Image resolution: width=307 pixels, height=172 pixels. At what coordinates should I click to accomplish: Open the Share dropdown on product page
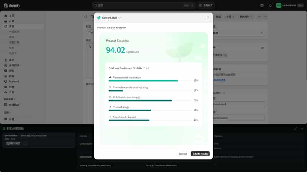coord(230,17)
